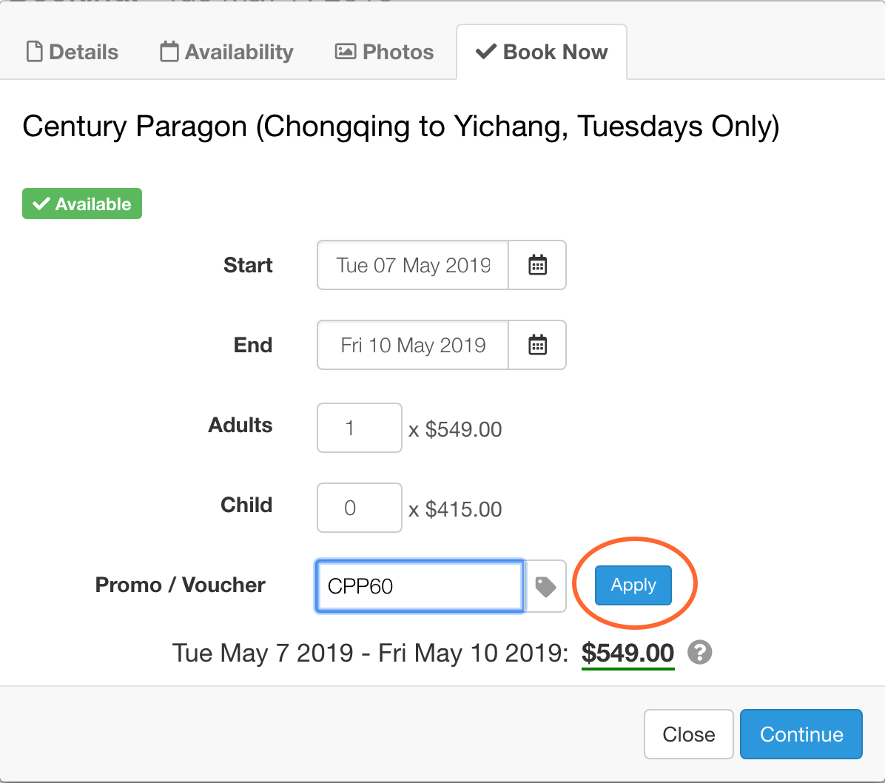
Task: Click the End date field
Action: (413, 345)
